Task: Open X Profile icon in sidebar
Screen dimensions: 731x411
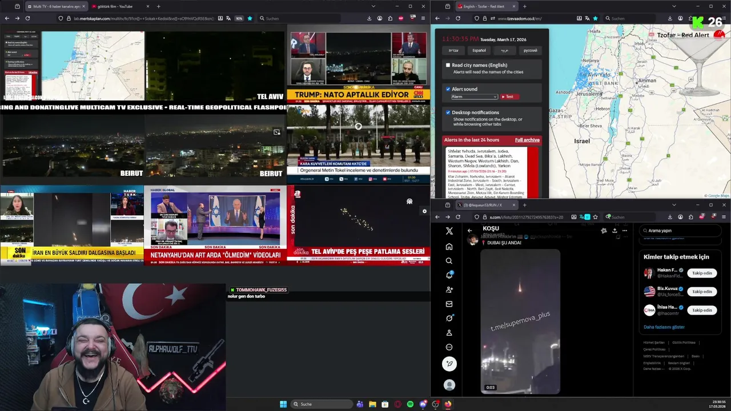Action: click(x=449, y=333)
